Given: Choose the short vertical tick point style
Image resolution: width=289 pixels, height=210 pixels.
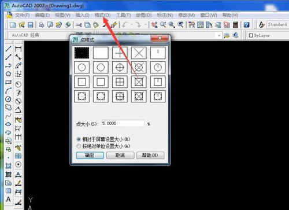Looking at the screenshot, I should pyautogui.click(x=158, y=53).
